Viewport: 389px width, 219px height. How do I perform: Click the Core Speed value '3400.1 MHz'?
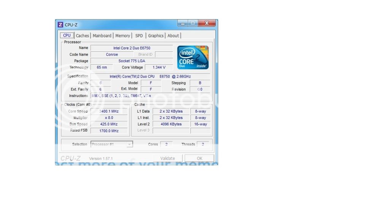pos(109,111)
